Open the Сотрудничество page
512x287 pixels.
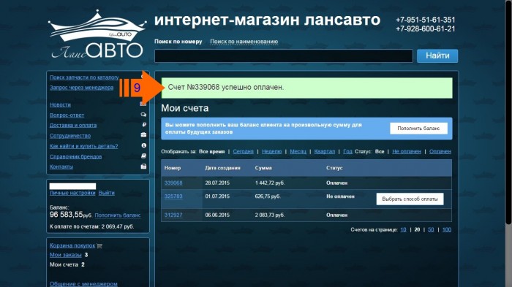pos(70,135)
